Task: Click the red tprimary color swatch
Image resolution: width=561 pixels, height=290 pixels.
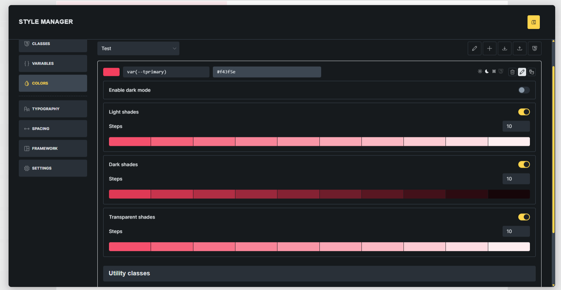Action: coord(111,72)
